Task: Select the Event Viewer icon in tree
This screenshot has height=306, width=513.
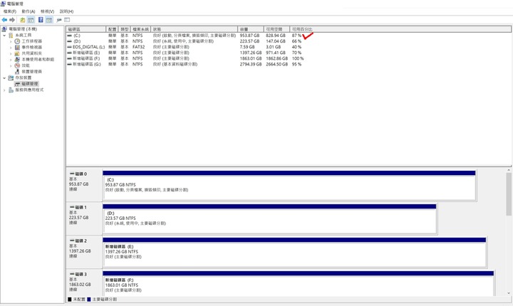Action: coord(17,48)
